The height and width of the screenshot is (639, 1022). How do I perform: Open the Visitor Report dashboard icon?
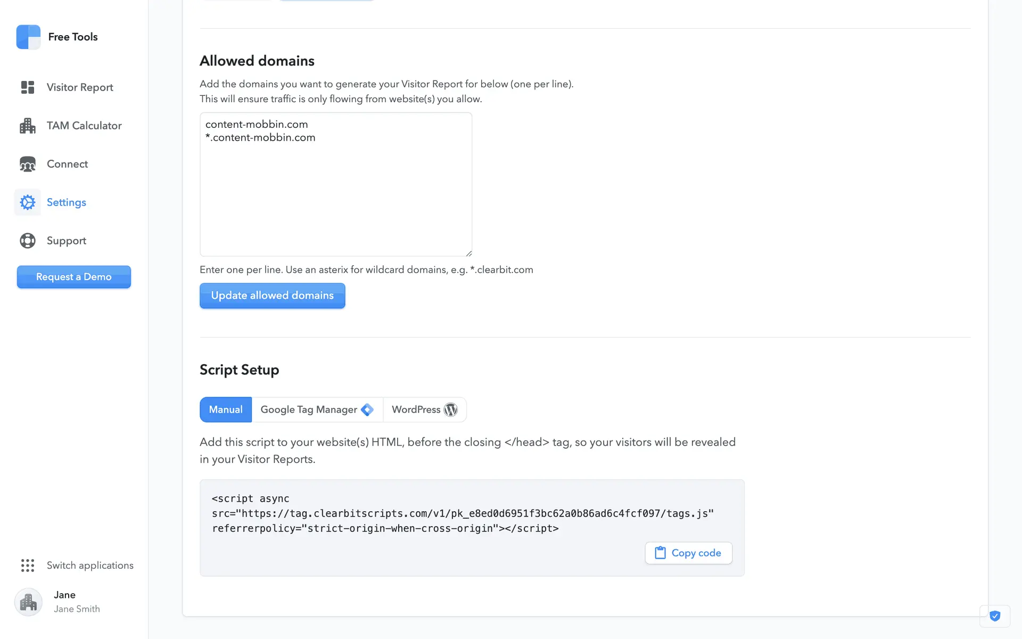(28, 87)
